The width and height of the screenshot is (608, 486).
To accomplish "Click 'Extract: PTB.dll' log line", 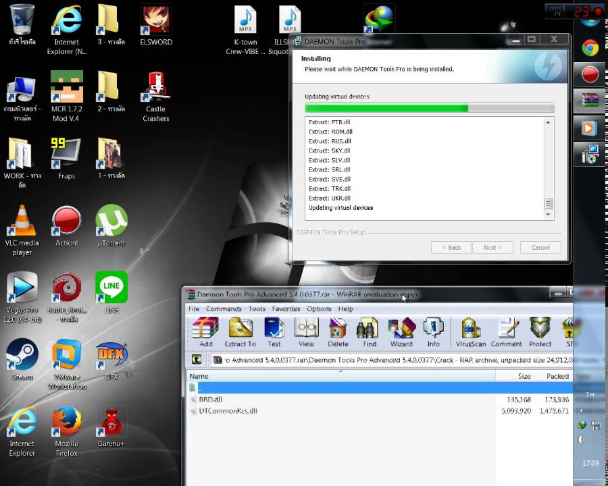I will pyautogui.click(x=329, y=122).
